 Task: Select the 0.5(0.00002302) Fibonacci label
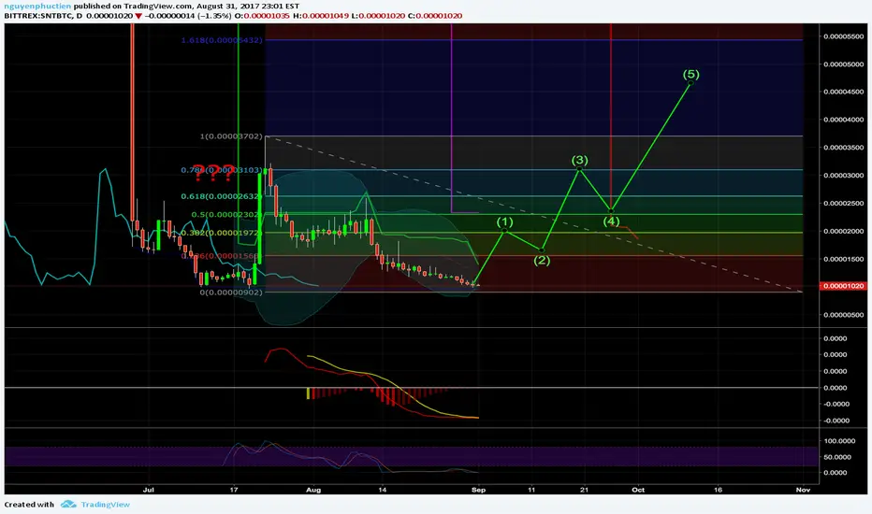coord(226,215)
